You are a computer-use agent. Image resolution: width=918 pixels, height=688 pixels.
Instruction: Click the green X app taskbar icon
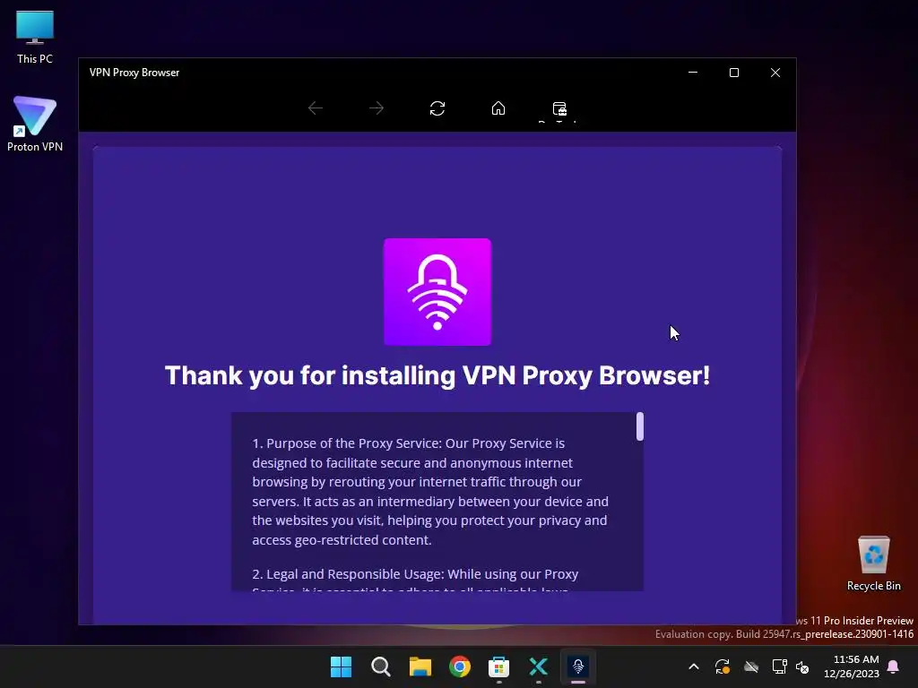539,666
